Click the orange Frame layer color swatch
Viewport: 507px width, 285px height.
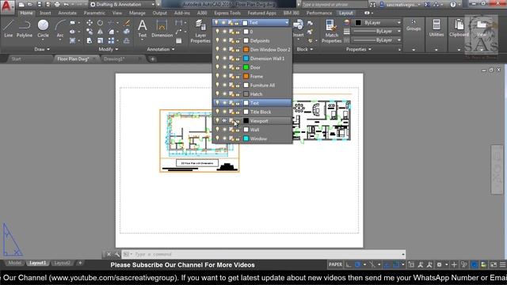click(x=246, y=76)
